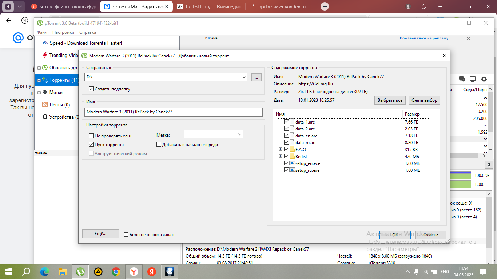
Task: Expand Метки node in sidebar
Action: pyautogui.click(x=39, y=93)
